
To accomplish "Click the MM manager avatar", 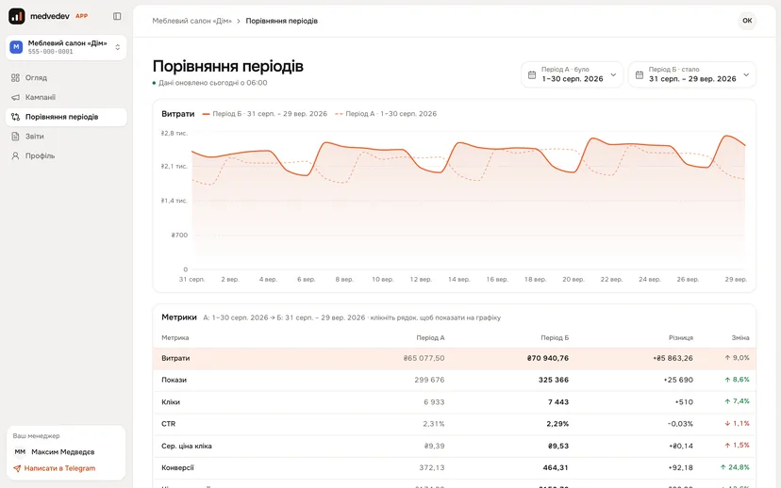I will click(x=20, y=452).
